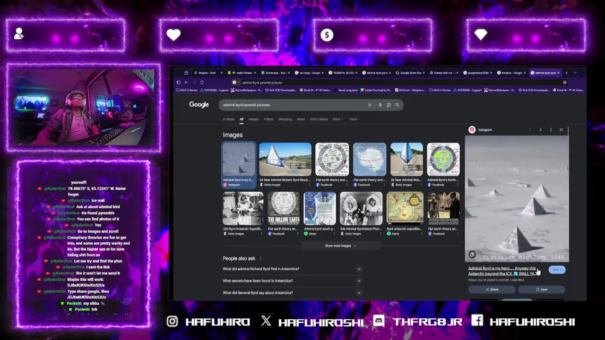Click the heart icon overlay box
This screenshot has height=340, width=605.
[173, 34]
